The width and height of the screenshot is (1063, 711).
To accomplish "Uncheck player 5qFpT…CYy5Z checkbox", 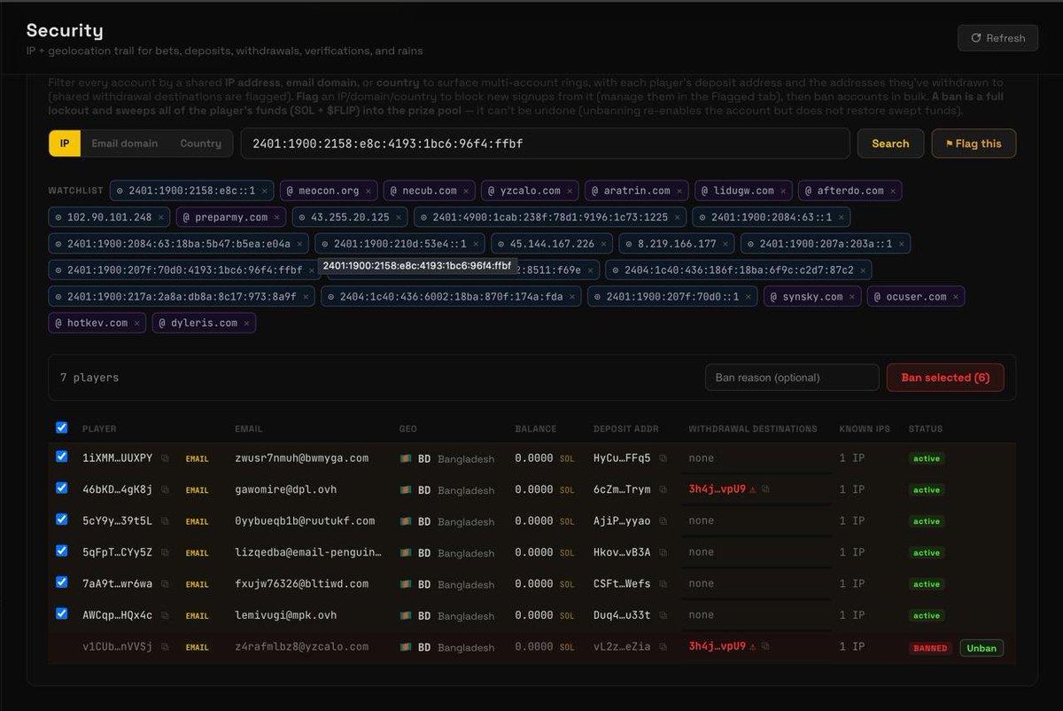I will coord(62,551).
